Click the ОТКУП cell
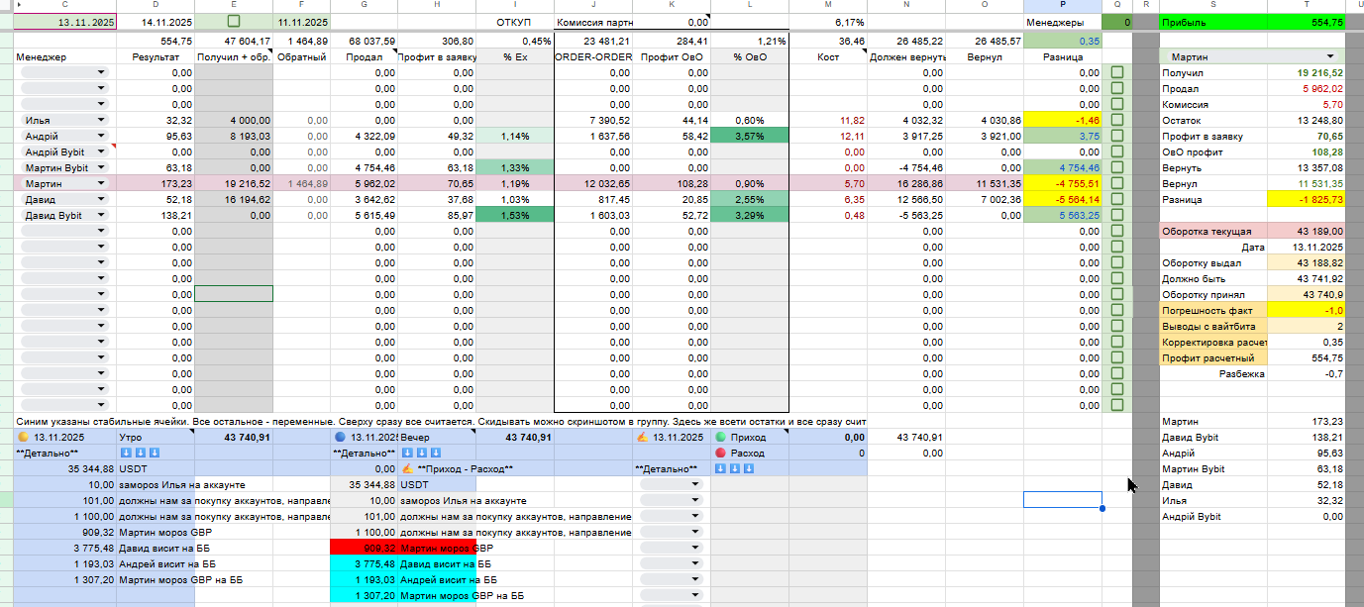This screenshot has height=607, width=1364. pos(514,21)
